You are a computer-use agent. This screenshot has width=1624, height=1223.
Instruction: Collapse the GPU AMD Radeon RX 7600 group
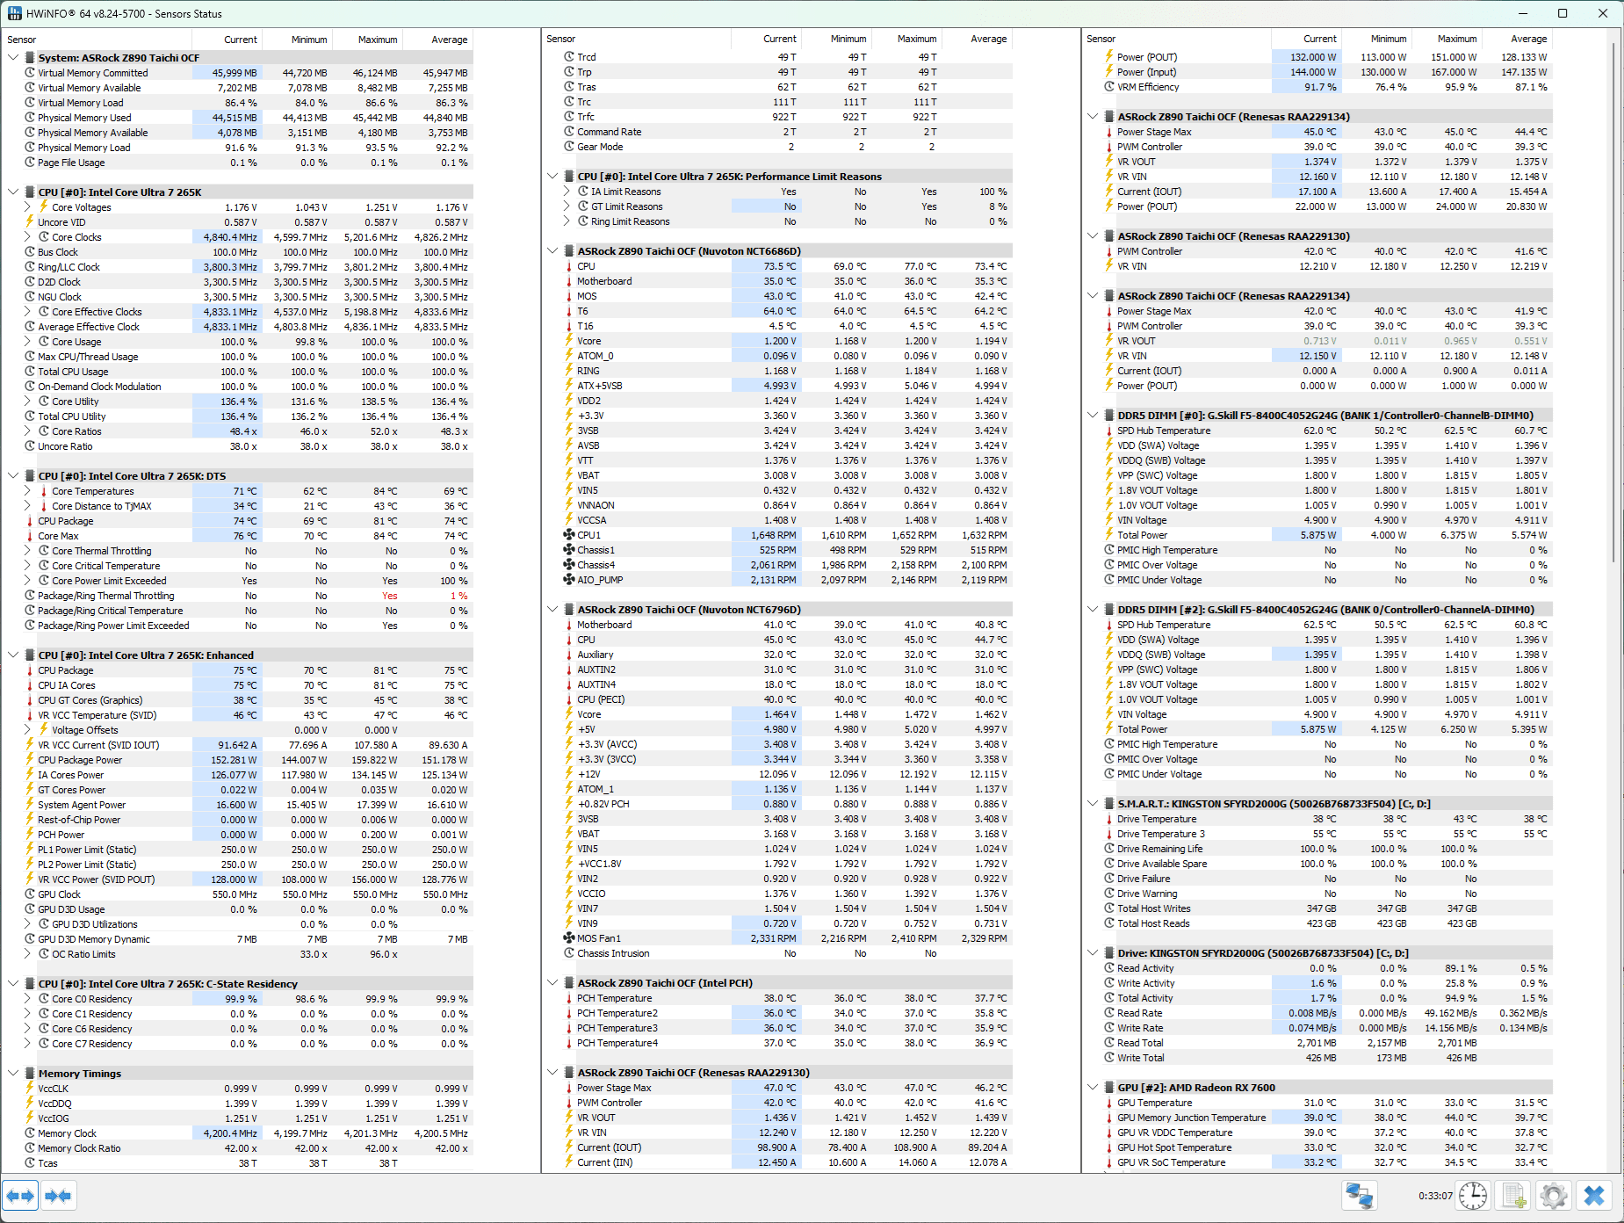1093,1088
